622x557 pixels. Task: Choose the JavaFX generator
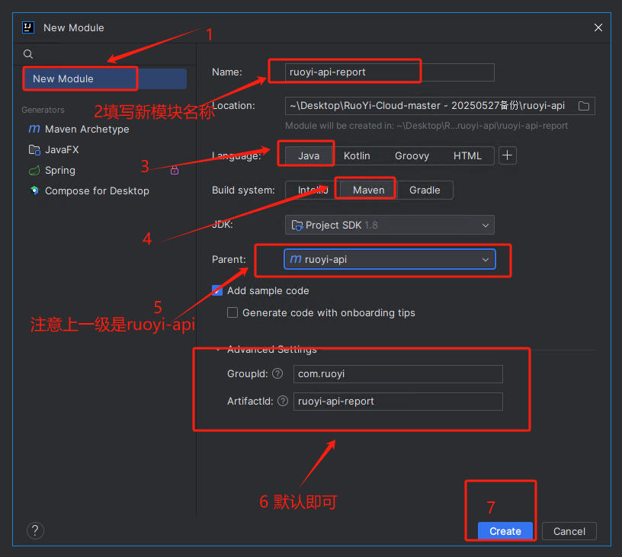(62, 150)
